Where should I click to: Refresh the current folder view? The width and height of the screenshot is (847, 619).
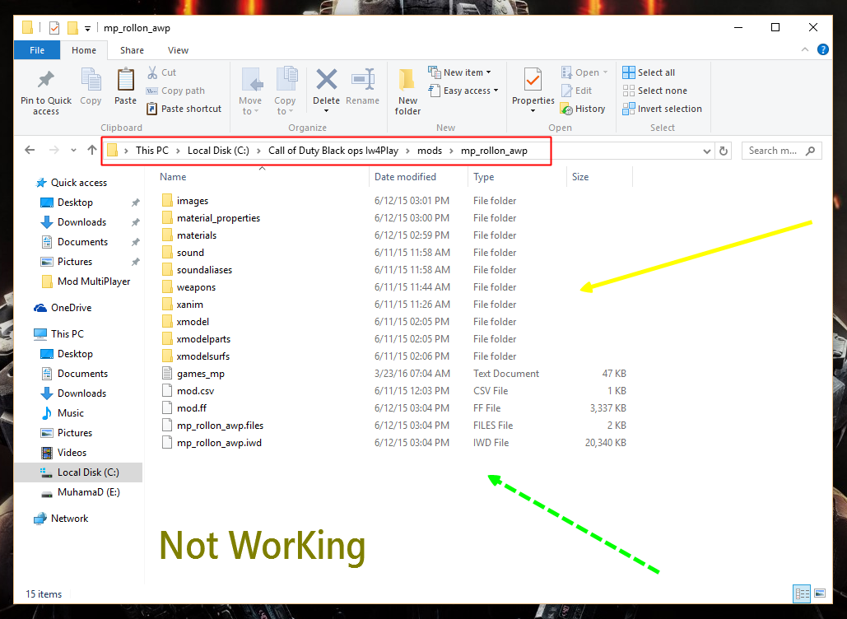[x=724, y=151]
